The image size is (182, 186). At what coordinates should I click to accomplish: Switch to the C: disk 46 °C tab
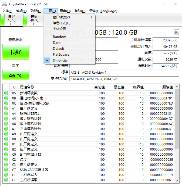pos(12,20)
